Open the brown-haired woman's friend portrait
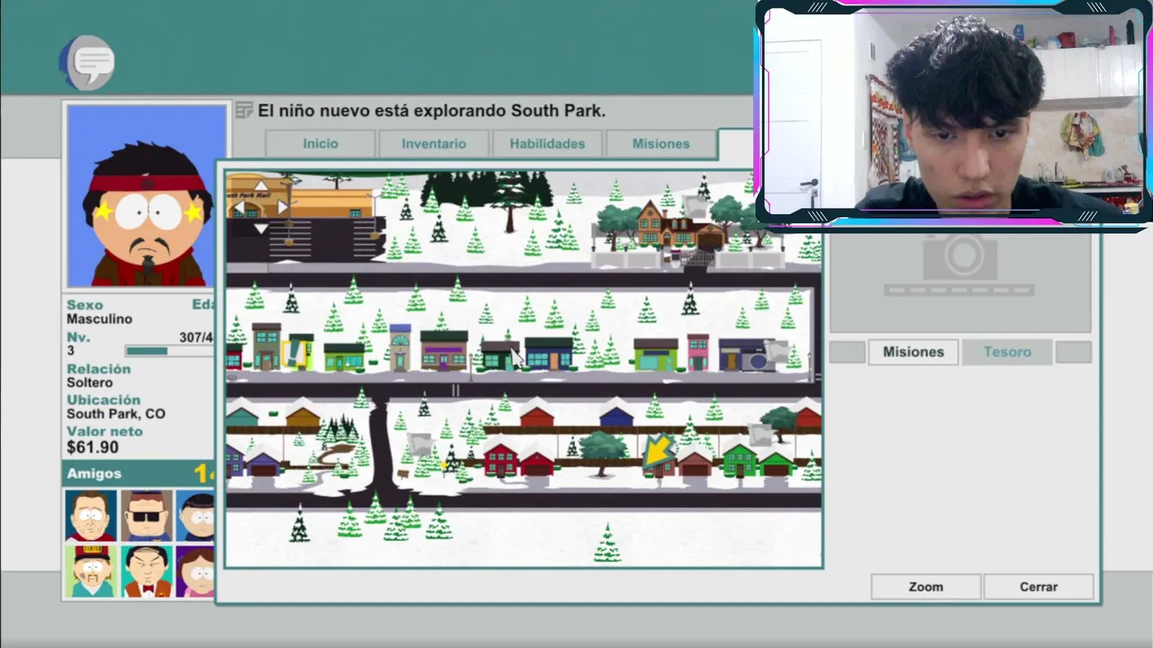The image size is (1153, 648). 195,571
